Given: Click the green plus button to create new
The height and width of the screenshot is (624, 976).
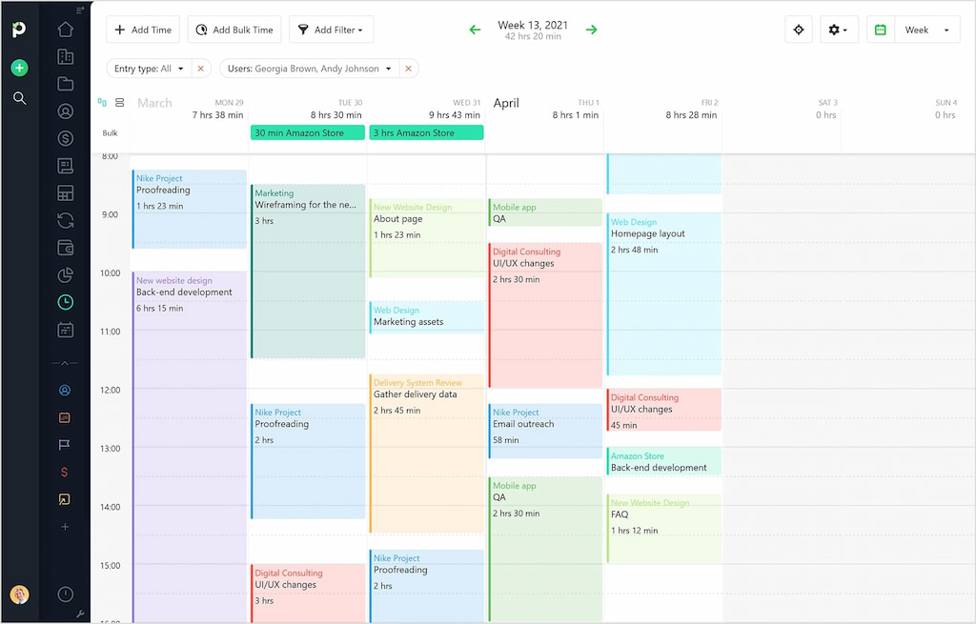Looking at the screenshot, I should pos(19,68).
